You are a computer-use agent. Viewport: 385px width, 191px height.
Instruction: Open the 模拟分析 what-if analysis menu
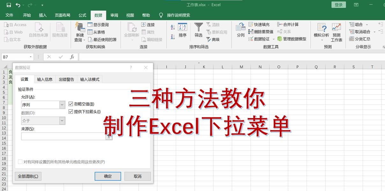[321, 32]
